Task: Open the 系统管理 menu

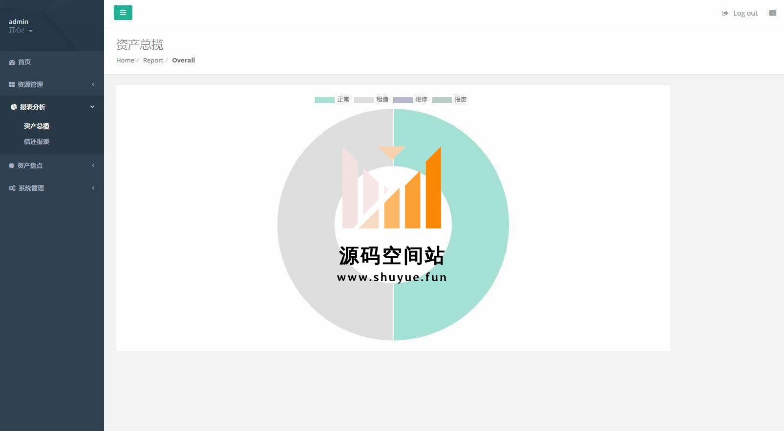Action: point(52,188)
